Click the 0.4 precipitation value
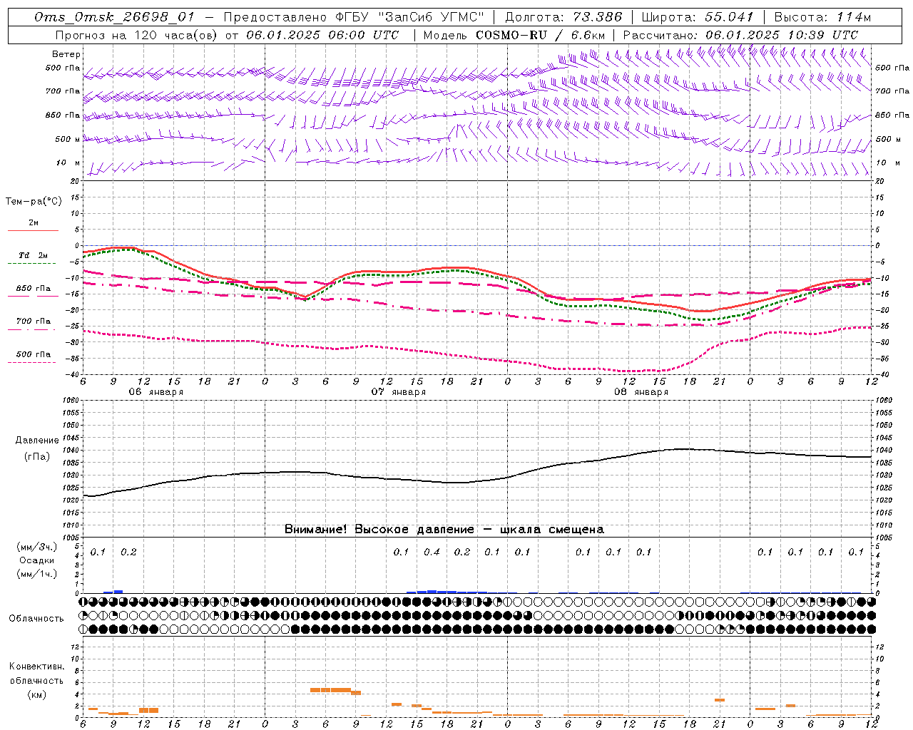 point(432,552)
